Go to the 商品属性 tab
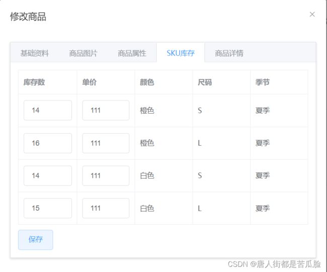The height and width of the screenshot is (272, 327). 132,53
